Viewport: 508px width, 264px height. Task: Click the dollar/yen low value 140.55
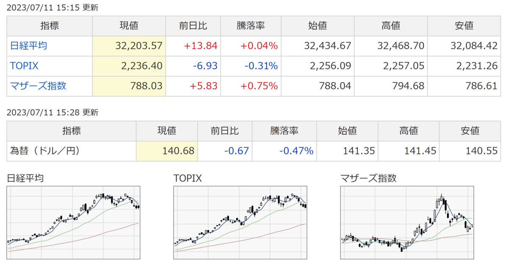(484, 151)
